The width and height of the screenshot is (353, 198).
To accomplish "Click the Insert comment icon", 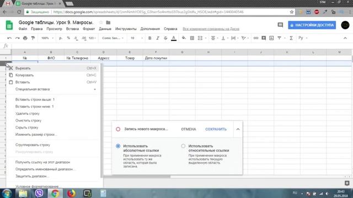I will tap(264, 38).
